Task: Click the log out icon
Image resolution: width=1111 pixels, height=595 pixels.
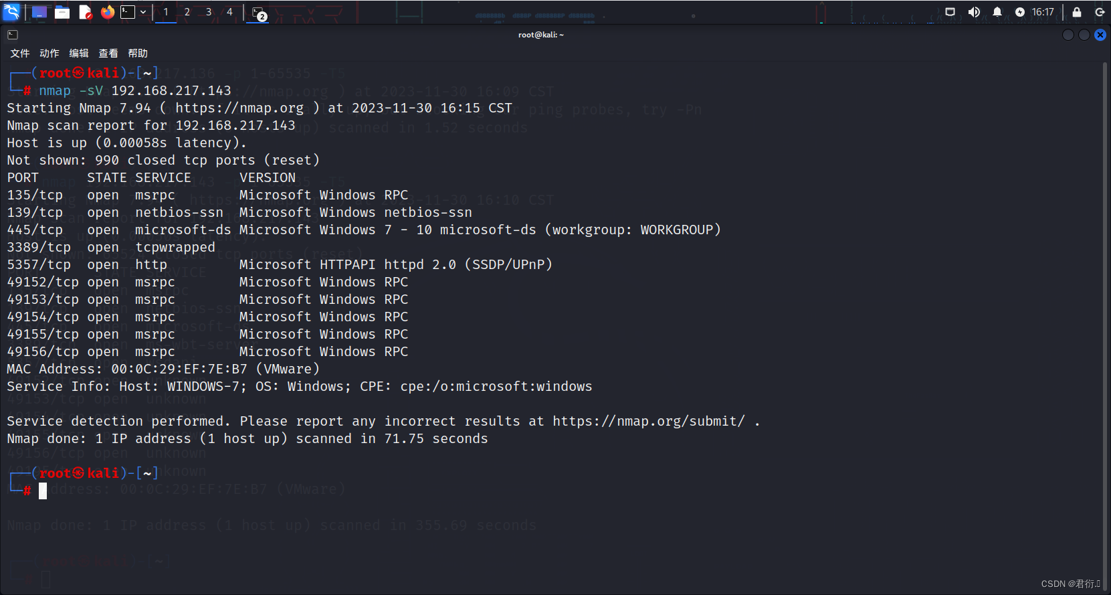Action: 1100,12
